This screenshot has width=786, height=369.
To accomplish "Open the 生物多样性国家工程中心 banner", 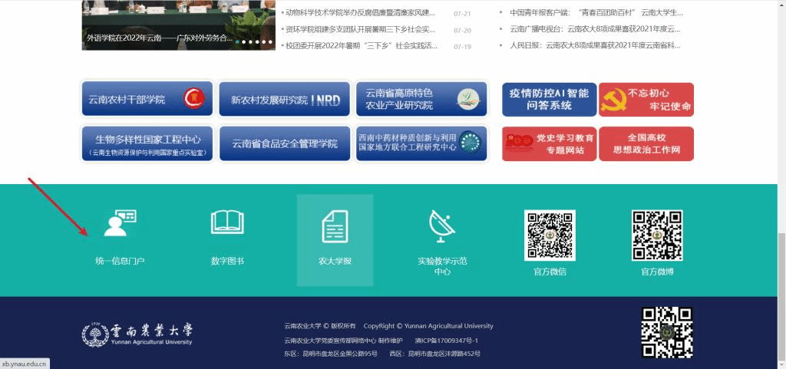I will tap(147, 143).
